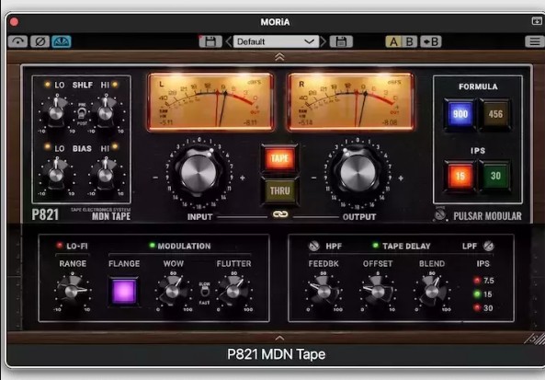Click the save-as floppy icon right of preset arrows

[341, 41]
